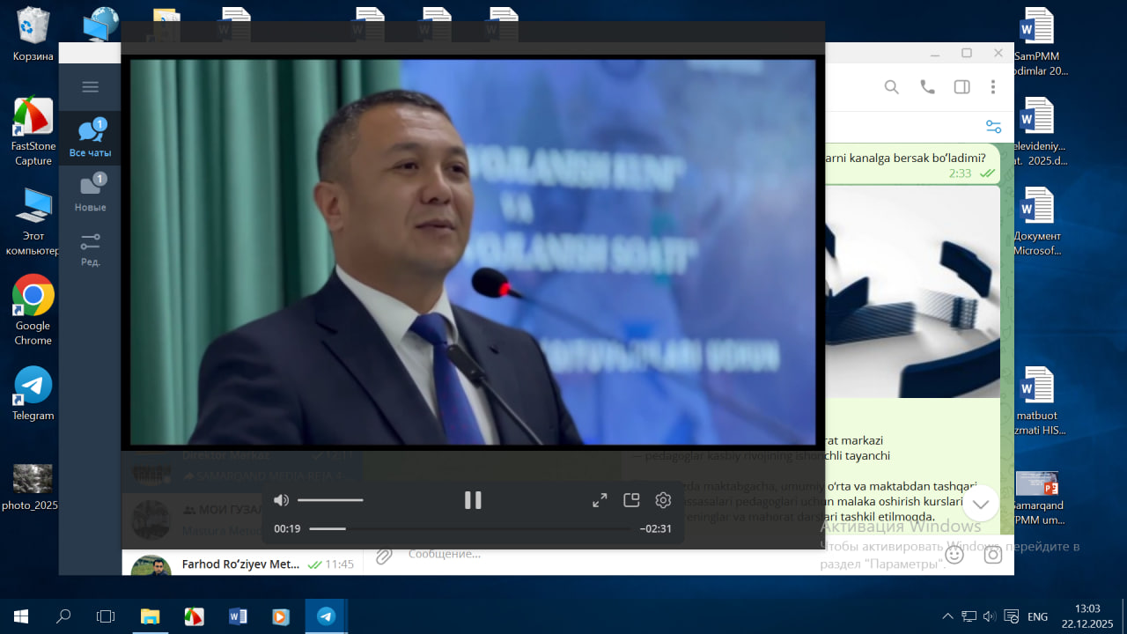Open 'Ред.' folder edit option
The image size is (1127, 634).
pyautogui.click(x=90, y=248)
